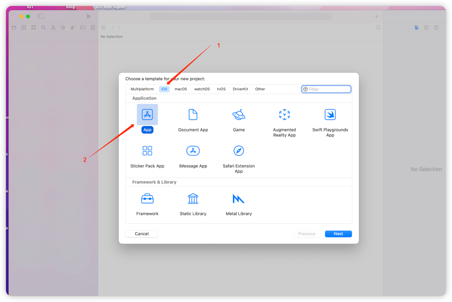
Task: Go forward with the right chevron
Action: (x=119, y=27)
